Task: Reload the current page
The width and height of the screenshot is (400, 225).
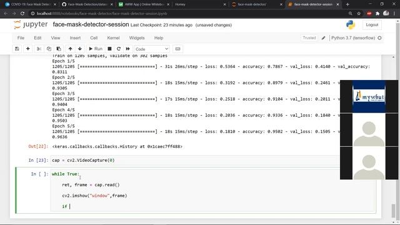Action: (22, 14)
